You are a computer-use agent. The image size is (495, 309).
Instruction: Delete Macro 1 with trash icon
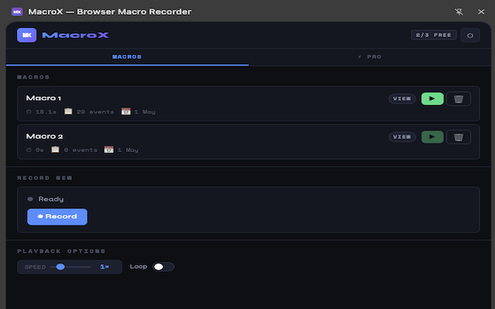459,99
